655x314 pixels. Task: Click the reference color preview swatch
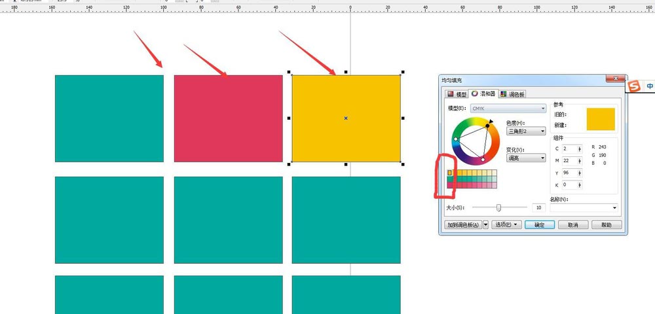pyautogui.click(x=601, y=119)
